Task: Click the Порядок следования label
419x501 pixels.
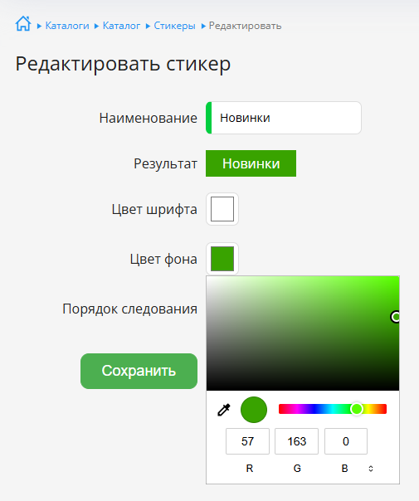Action: point(129,309)
